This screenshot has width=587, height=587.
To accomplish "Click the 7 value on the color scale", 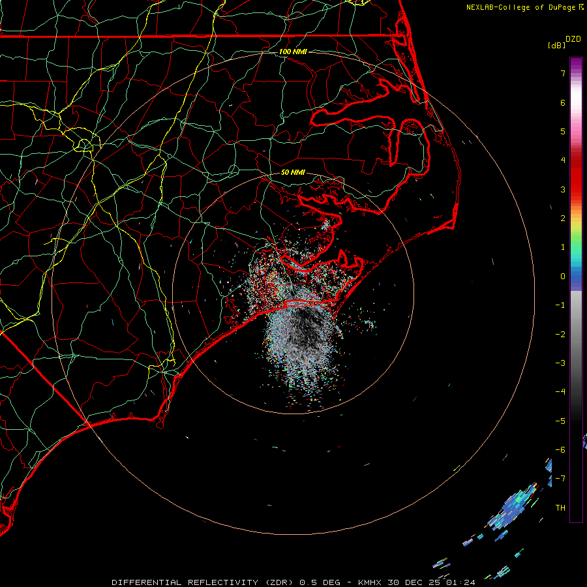I will click(563, 73).
